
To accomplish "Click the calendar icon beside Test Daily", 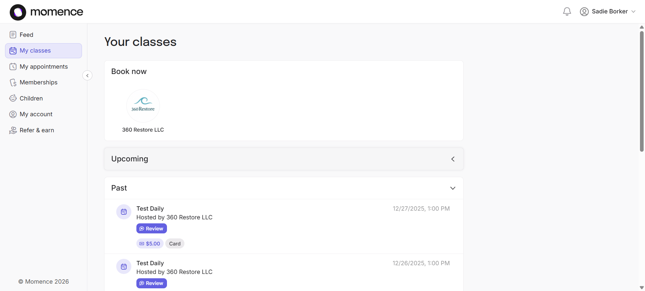I will [x=124, y=212].
